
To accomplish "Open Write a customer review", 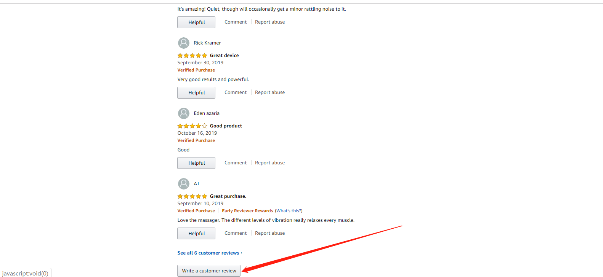I will 209,271.
